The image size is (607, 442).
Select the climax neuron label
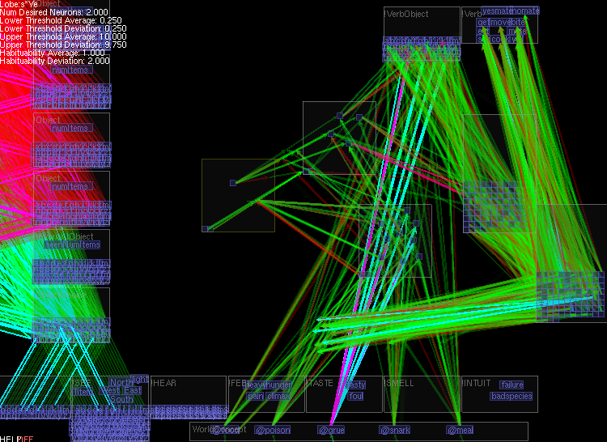[278, 396]
